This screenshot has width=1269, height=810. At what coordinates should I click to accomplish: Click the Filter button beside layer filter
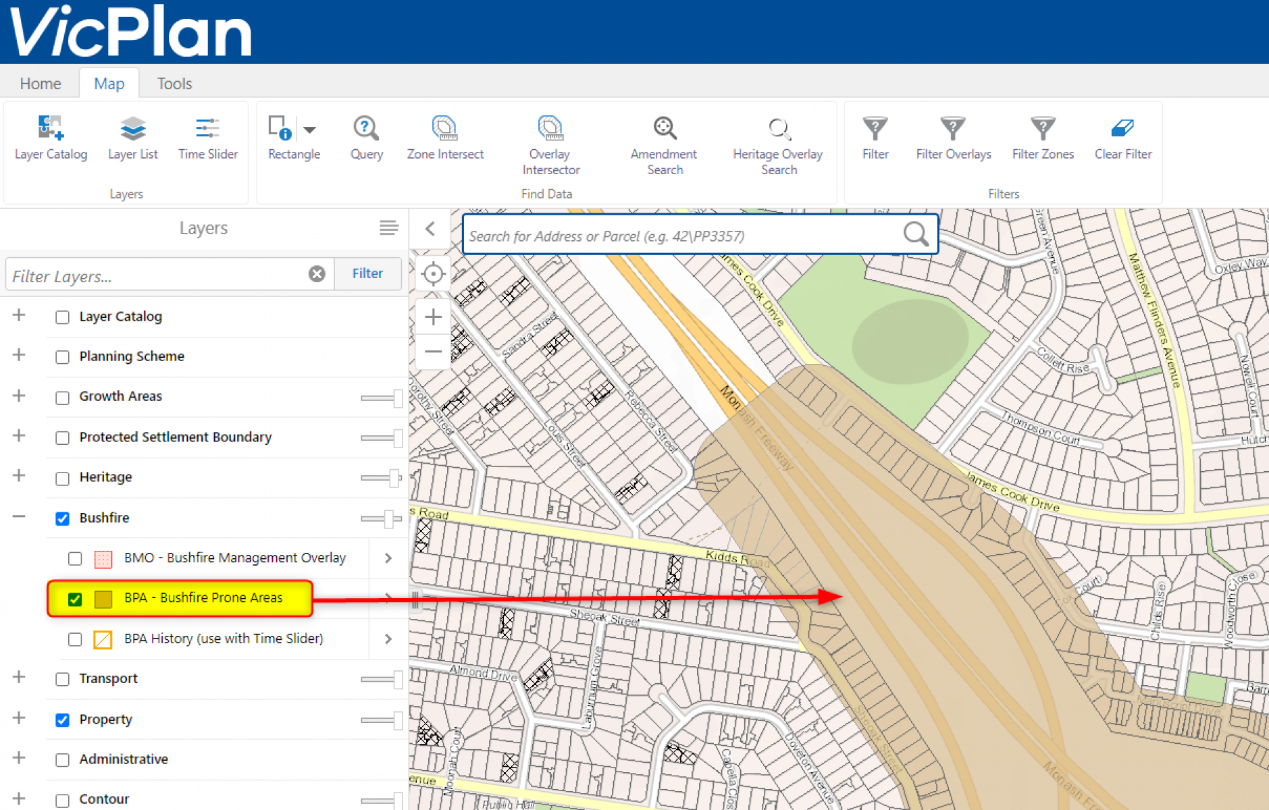click(x=367, y=273)
